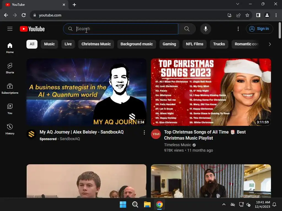This screenshot has height=211, width=282.
Task: Open YouTube settings three-dot menu beside Sign in
Action: [x=238, y=29]
